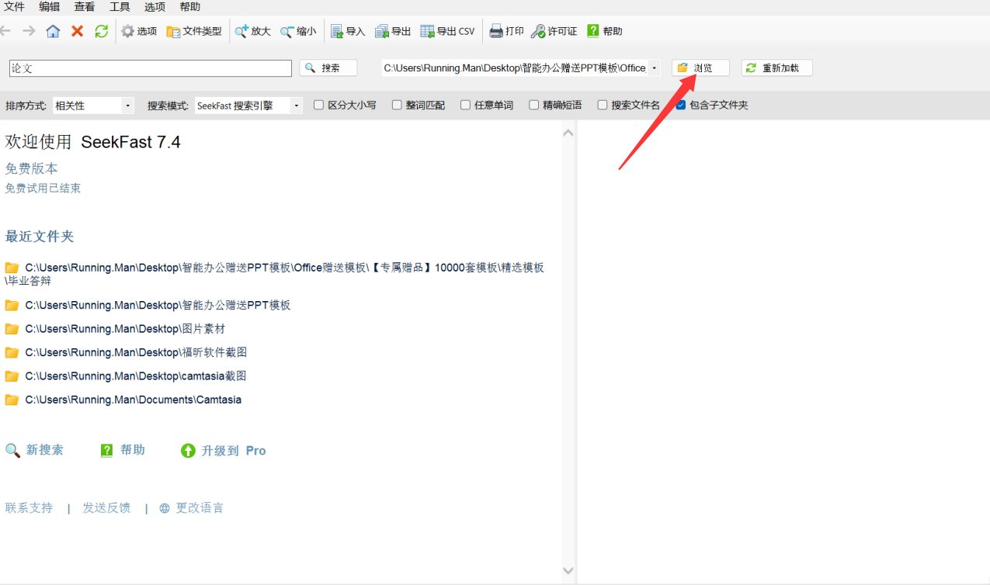Click 放大 zoom in in the toolbar

(252, 31)
